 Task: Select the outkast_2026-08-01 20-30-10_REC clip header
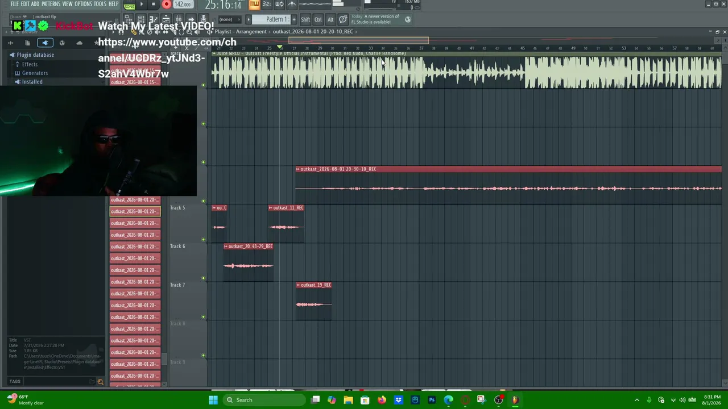coord(508,169)
